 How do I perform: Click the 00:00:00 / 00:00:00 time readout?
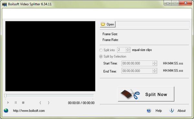coord(81,103)
